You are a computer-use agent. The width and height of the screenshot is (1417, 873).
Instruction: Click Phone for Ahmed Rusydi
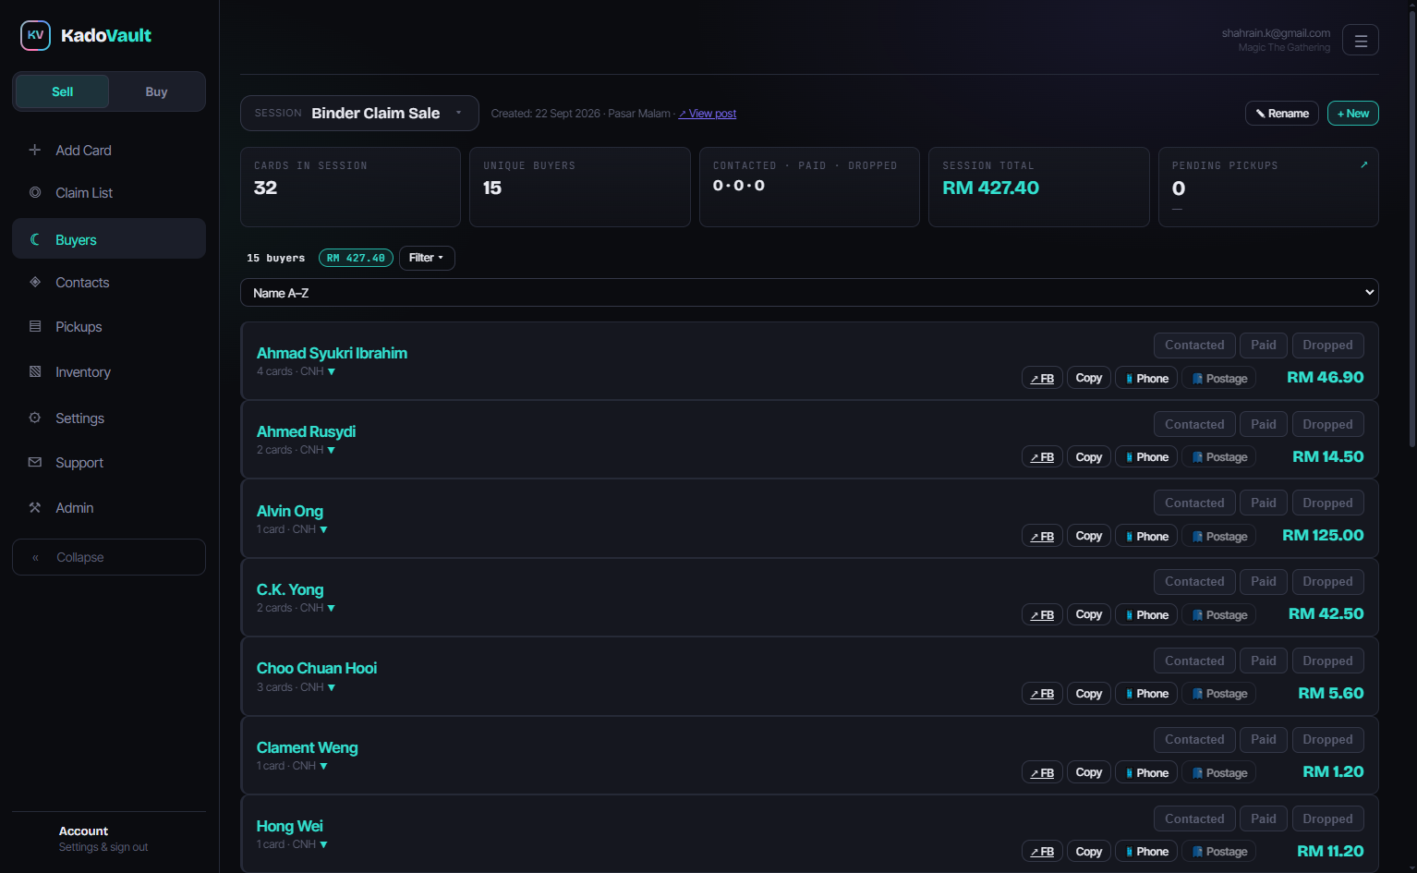coord(1146,456)
